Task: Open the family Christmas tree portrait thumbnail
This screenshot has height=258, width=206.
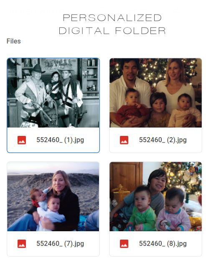Action: 155,93
